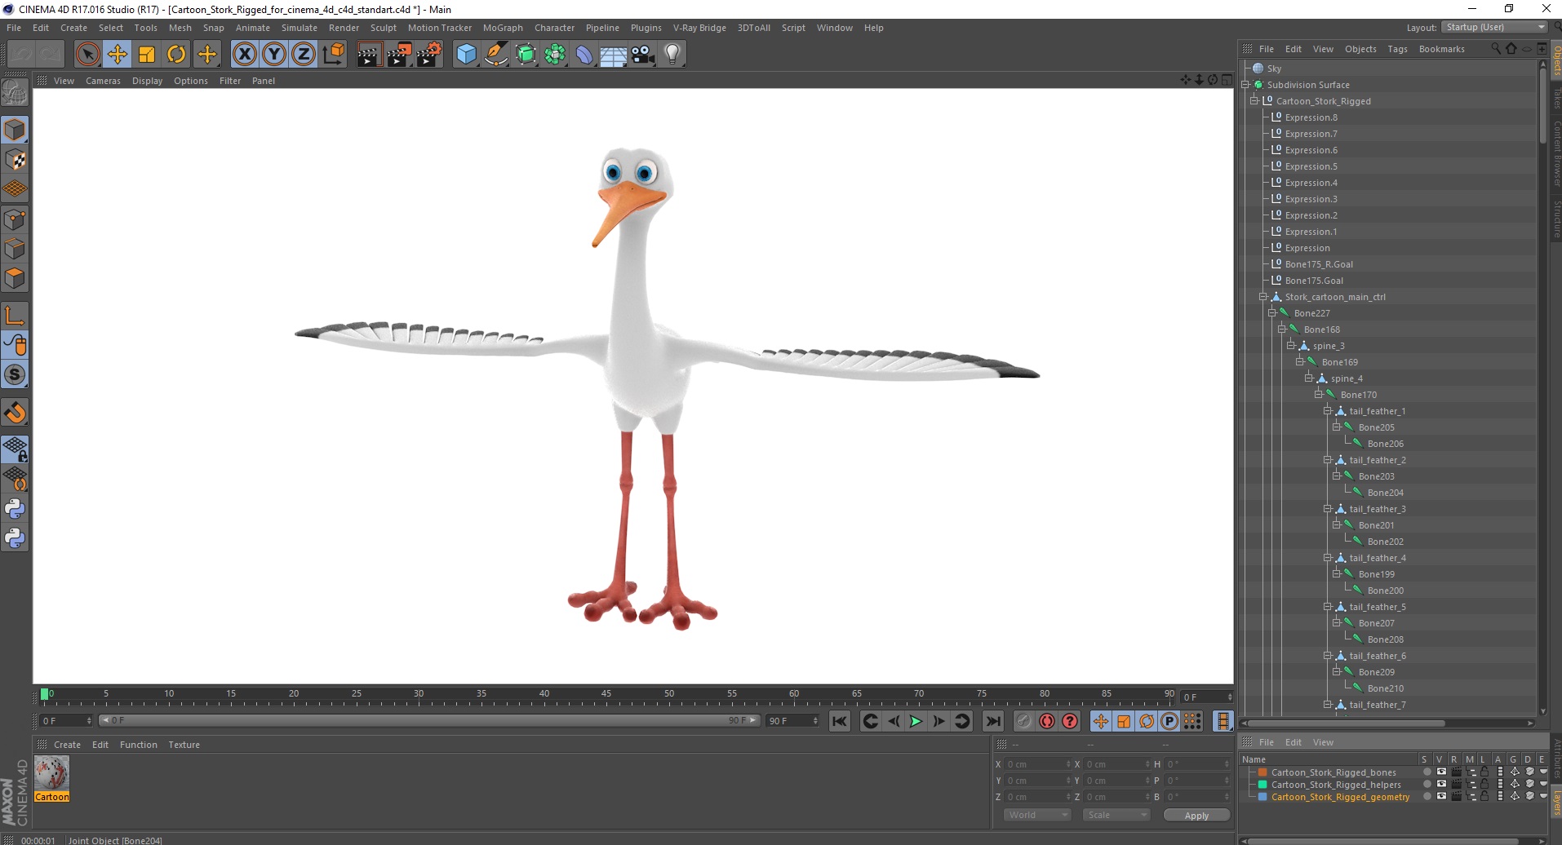The image size is (1562, 845).
Task: Click Make Editable icon in left sidebar
Action: pos(15,93)
